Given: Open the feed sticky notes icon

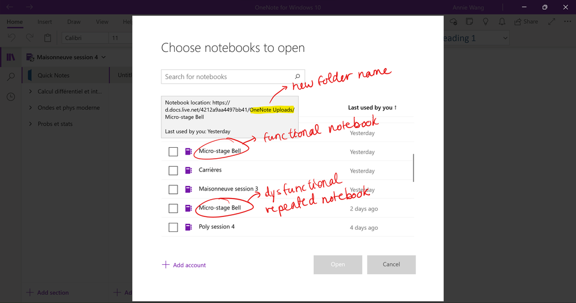Looking at the screenshot, I should click(469, 22).
